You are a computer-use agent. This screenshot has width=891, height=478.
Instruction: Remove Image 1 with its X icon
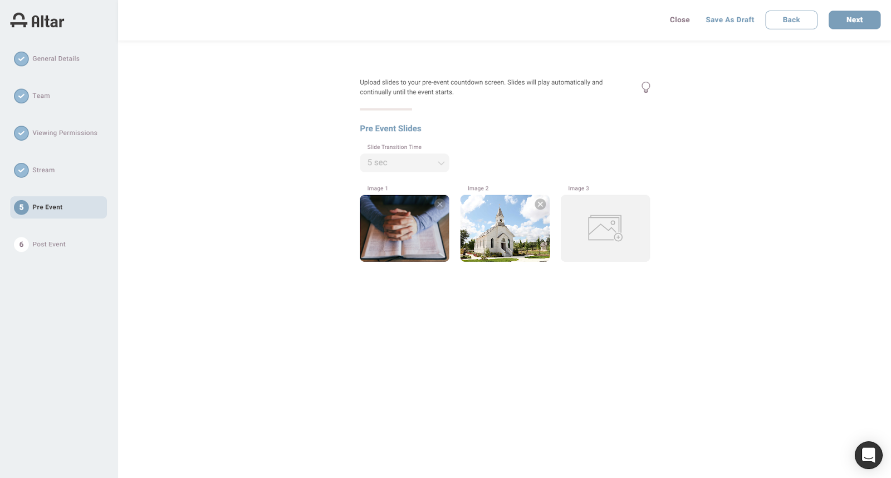(x=440, y=204)
